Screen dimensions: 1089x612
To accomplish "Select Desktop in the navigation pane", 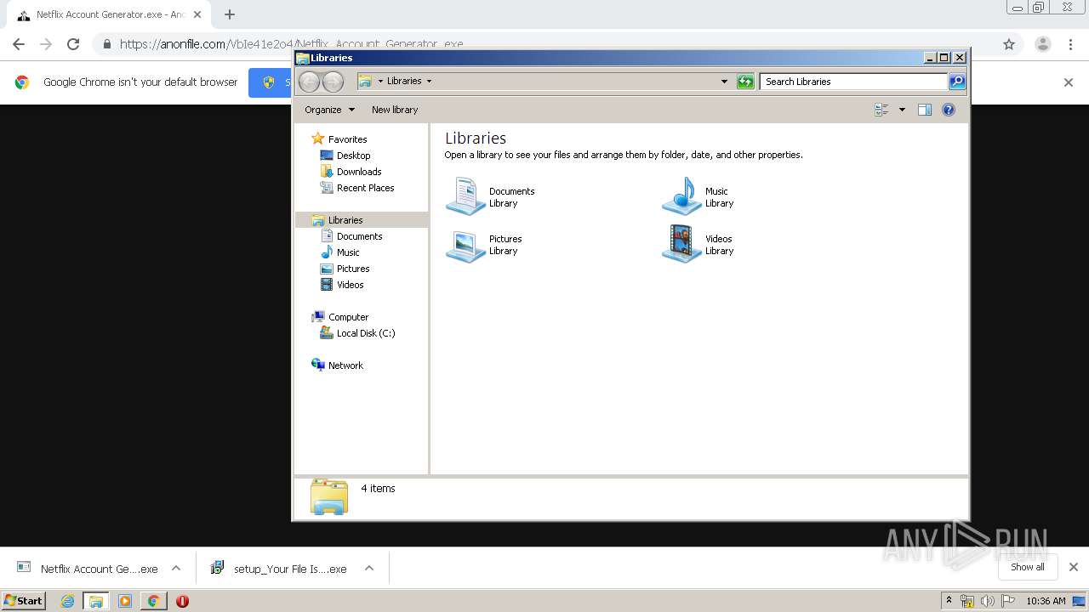I will click(x=353, y=156).
